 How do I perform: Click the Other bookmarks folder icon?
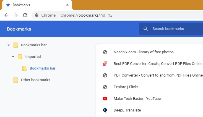click(16, 80)
